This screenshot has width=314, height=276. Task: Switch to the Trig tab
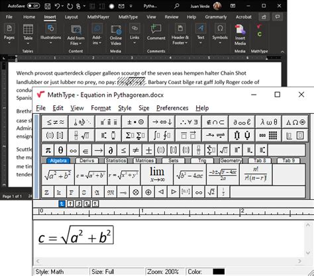coord(202,160)
